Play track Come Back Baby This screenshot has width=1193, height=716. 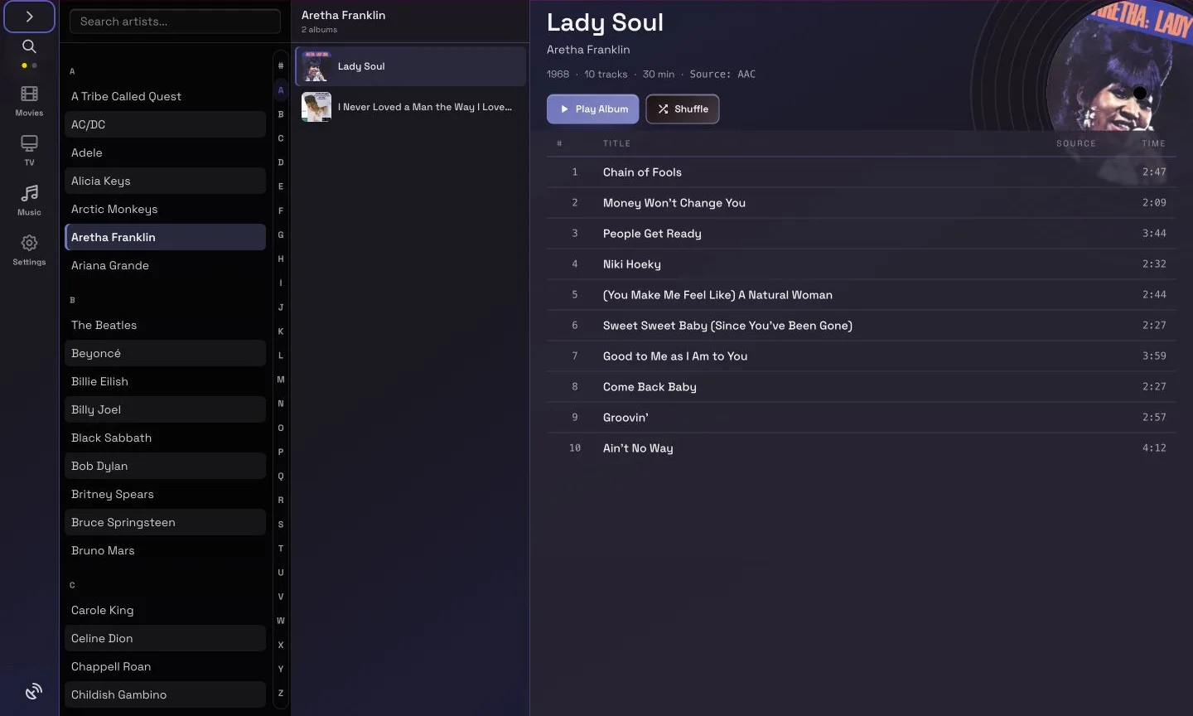click(x=862, y=387)
